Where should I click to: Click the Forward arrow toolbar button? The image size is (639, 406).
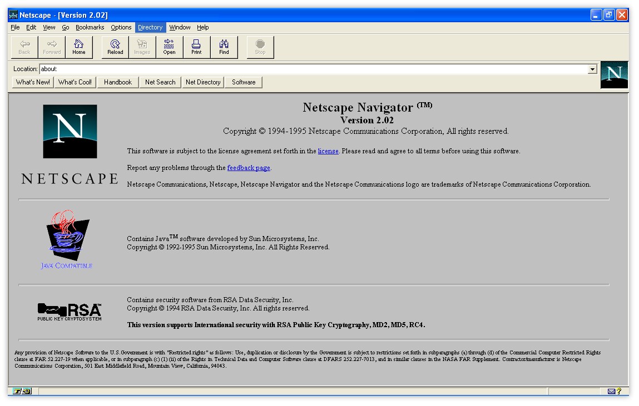click(x=52, y=47)
